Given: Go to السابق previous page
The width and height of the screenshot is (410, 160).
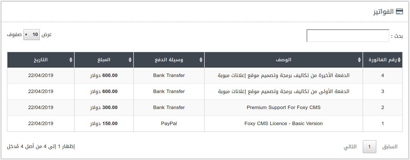Looking at the screenshot, I should point(390,147).
